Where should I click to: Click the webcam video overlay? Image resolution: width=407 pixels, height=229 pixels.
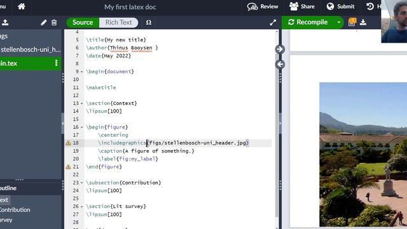coord(394,21)
